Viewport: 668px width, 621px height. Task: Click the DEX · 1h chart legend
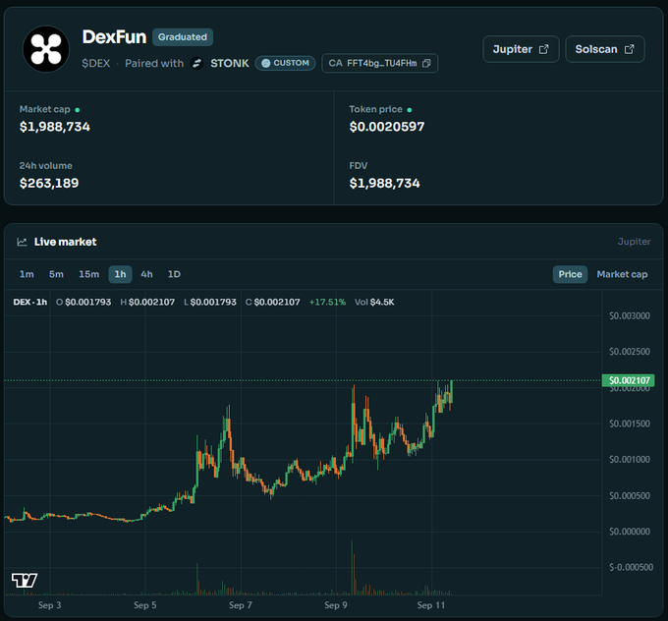(x=29, y=303)
